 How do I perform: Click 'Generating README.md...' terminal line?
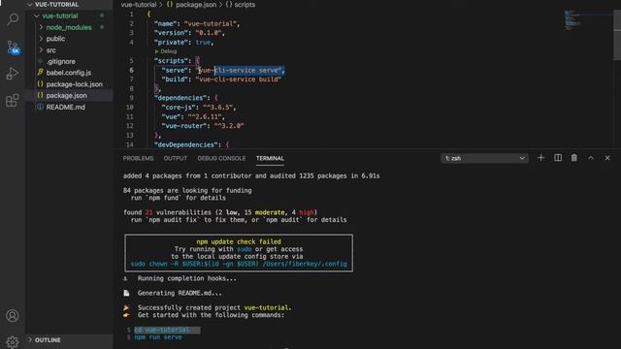pyautogui.click(x=180, y=293)
